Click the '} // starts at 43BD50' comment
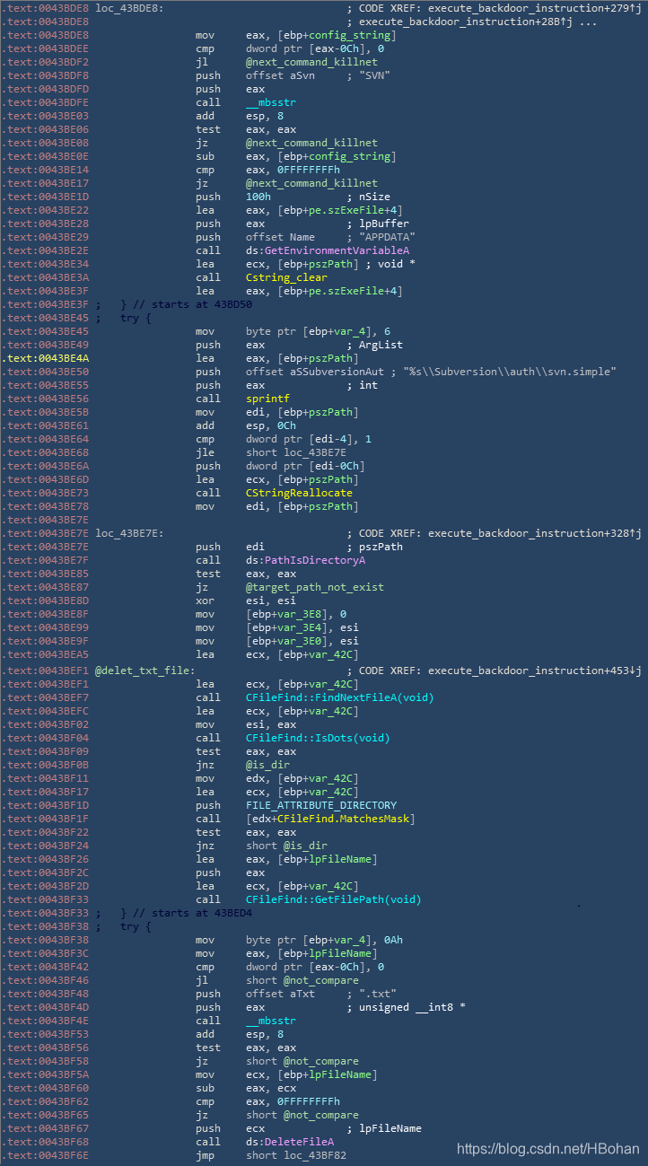 [187, 304]
